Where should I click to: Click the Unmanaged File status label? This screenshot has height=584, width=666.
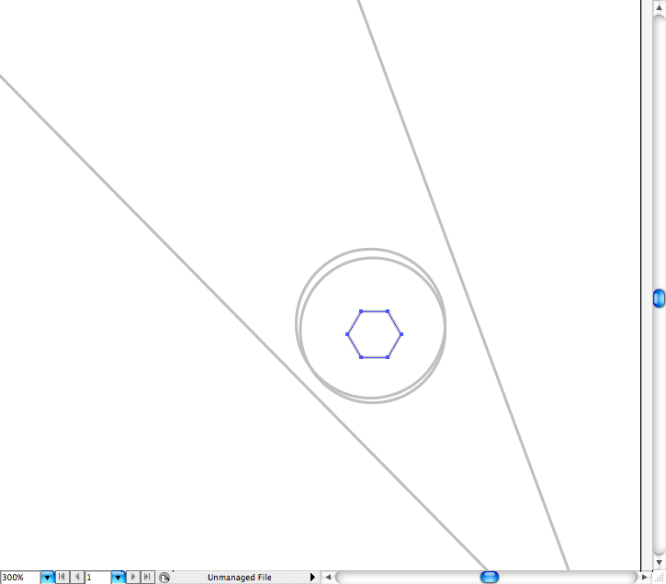(239, 578)
